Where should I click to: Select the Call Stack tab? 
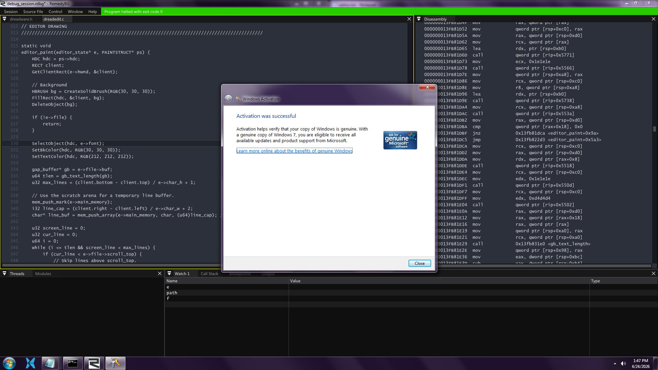pyautogui.click(x=209, y=273)
